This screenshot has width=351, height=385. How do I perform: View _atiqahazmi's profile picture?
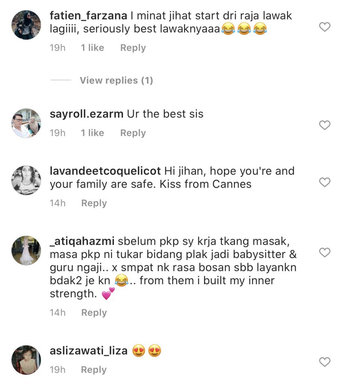point(26,250)
